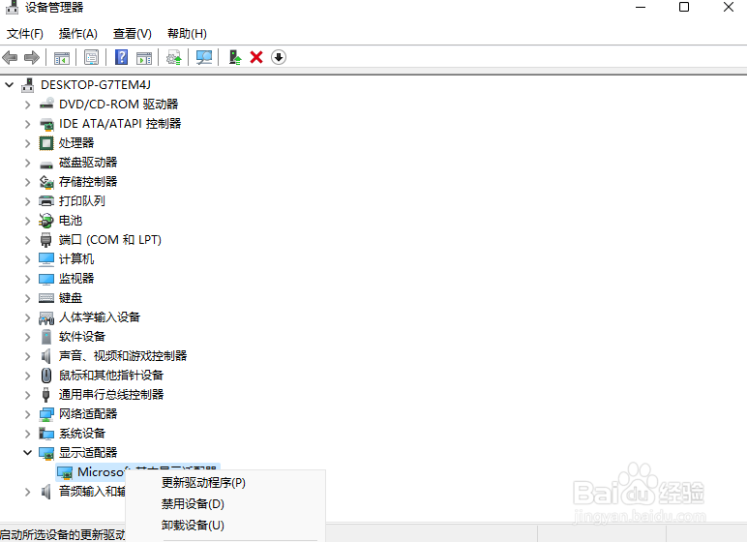
Task: Select the battery icon for 电池
Action: pos(46,221)
